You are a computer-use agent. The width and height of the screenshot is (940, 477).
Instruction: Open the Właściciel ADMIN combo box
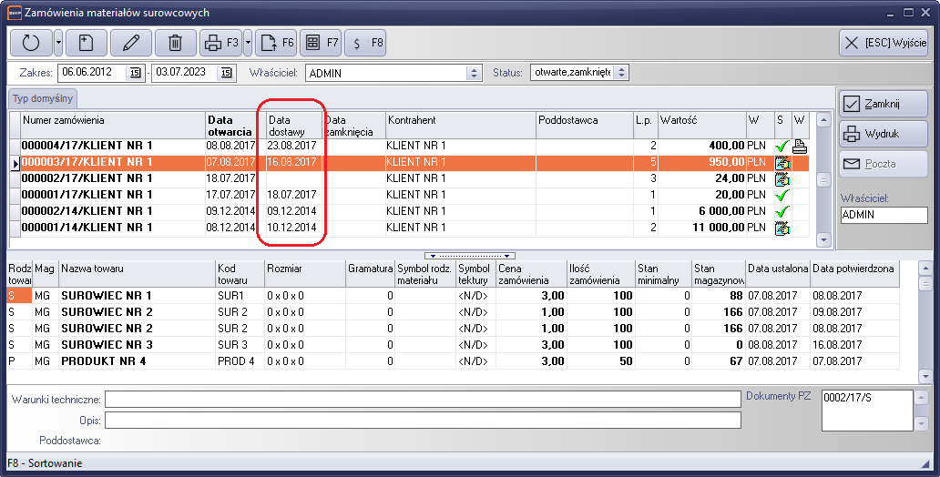[x=473, y=73]
